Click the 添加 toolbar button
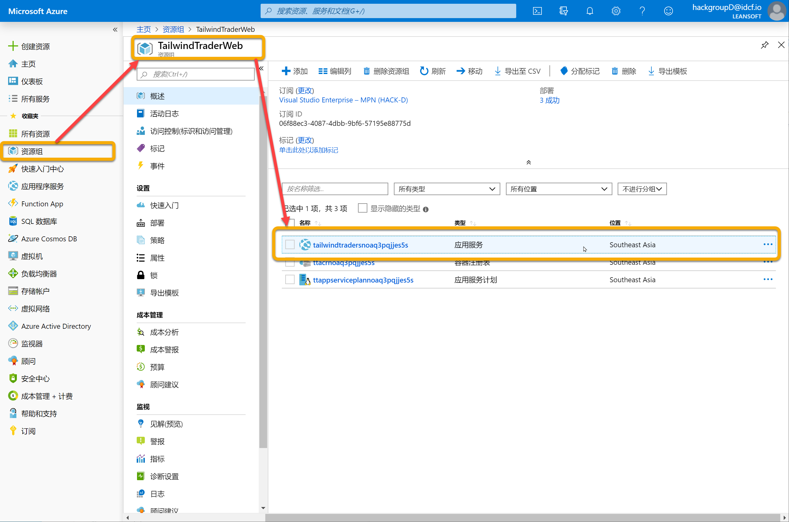This screenshot has height=522, width=789. (295, 71)
